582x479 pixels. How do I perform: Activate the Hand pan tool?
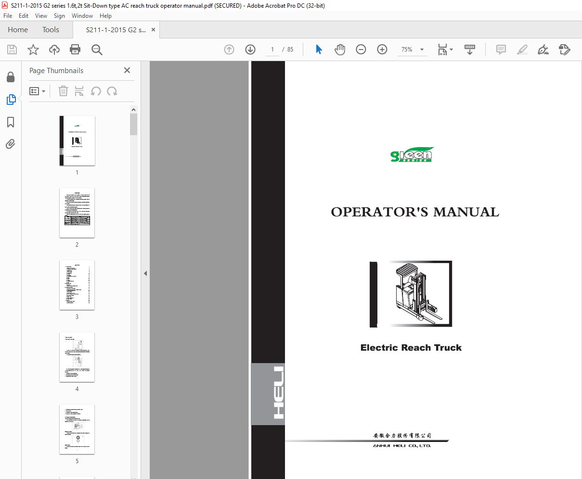tap(340, 50)
